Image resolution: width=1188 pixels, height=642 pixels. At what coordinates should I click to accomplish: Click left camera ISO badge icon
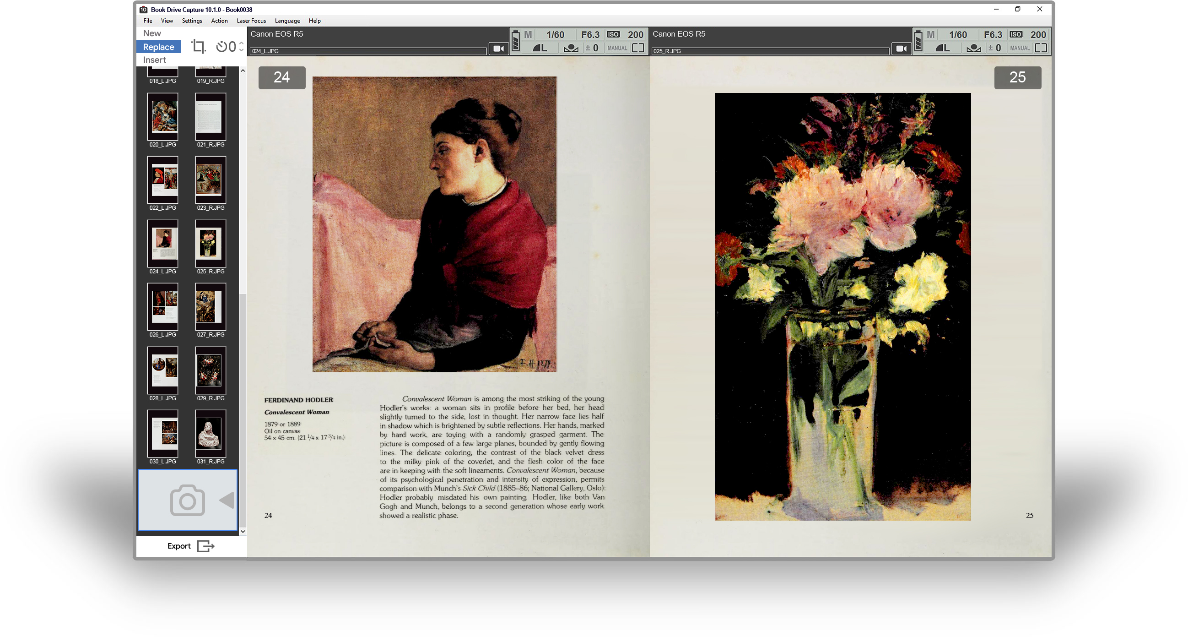tap(613, 34)
